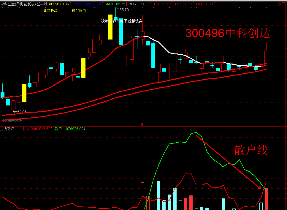This screenshot has width=287, height=210.
Task: Open the 北京板块 sector label
Action: coord(50,11)
